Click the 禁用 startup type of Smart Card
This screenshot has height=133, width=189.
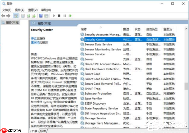click(x=149, y=74)
